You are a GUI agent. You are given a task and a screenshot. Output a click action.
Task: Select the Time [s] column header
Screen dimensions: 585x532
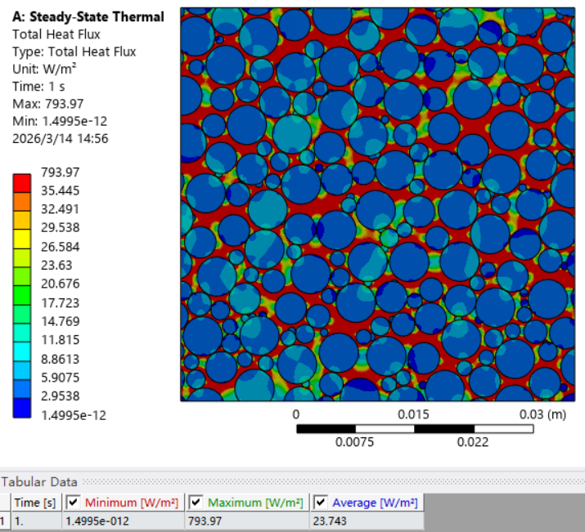coord(35,503)
